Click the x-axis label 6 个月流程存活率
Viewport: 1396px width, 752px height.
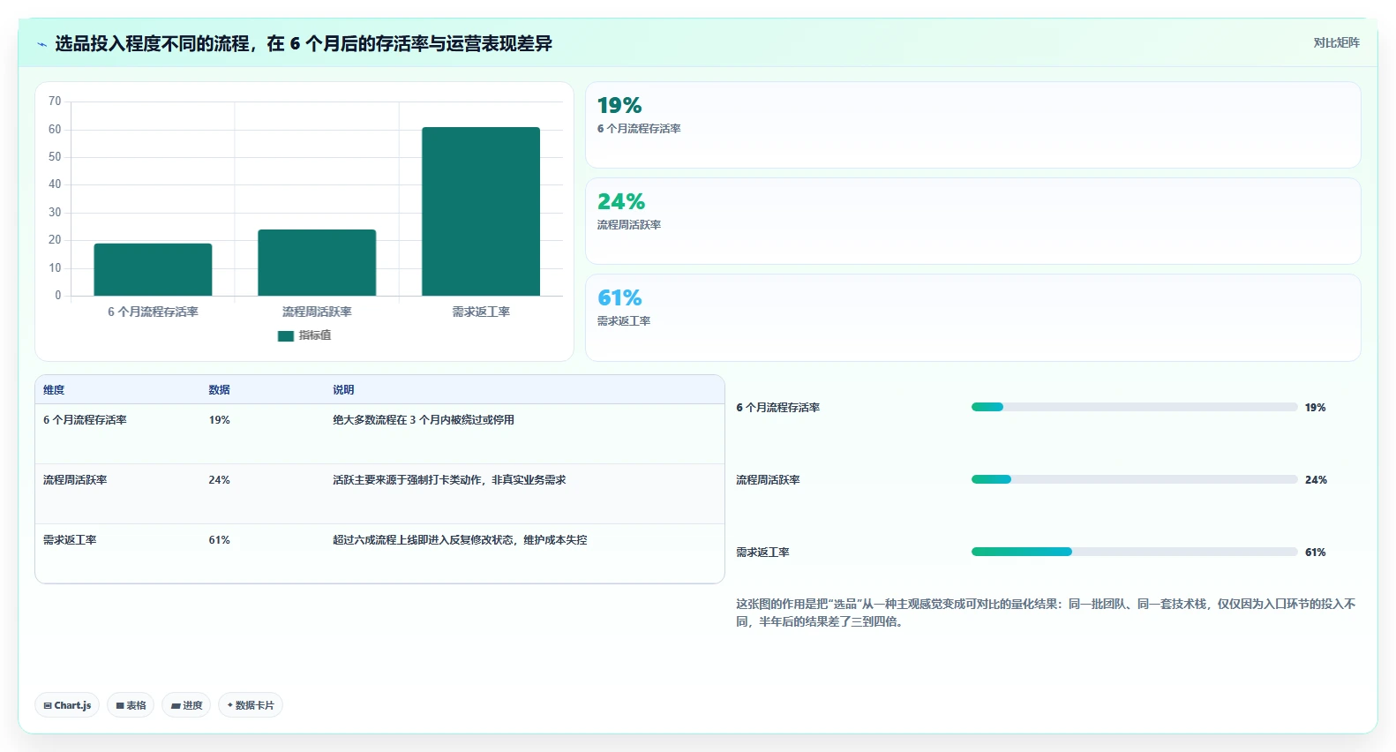[x=153, y=312]
